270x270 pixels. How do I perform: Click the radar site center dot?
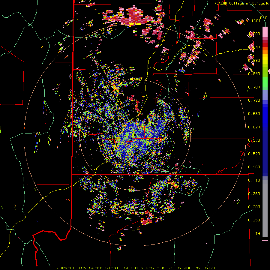tap(134, 135)
